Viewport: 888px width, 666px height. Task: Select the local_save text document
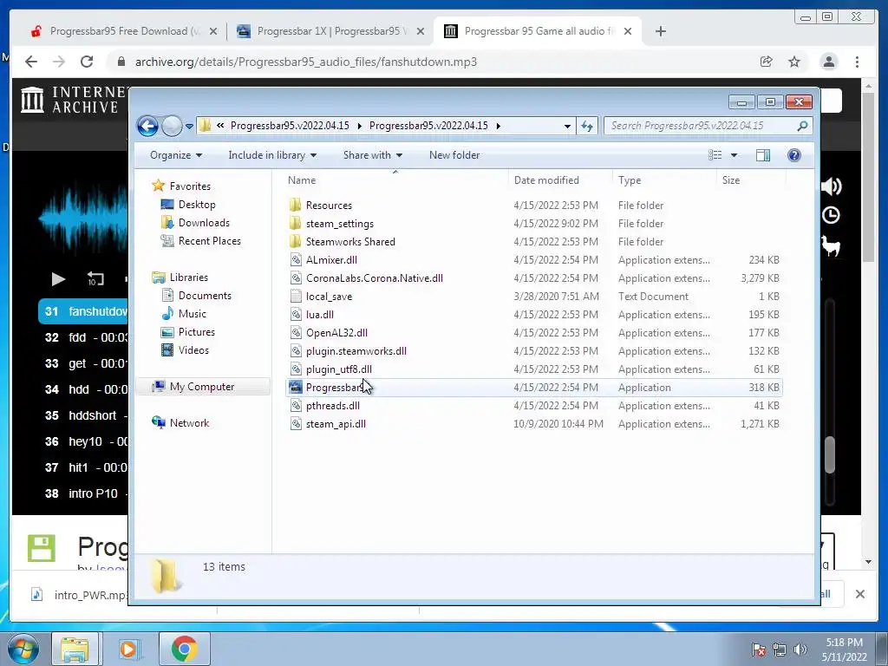(329, 297)
